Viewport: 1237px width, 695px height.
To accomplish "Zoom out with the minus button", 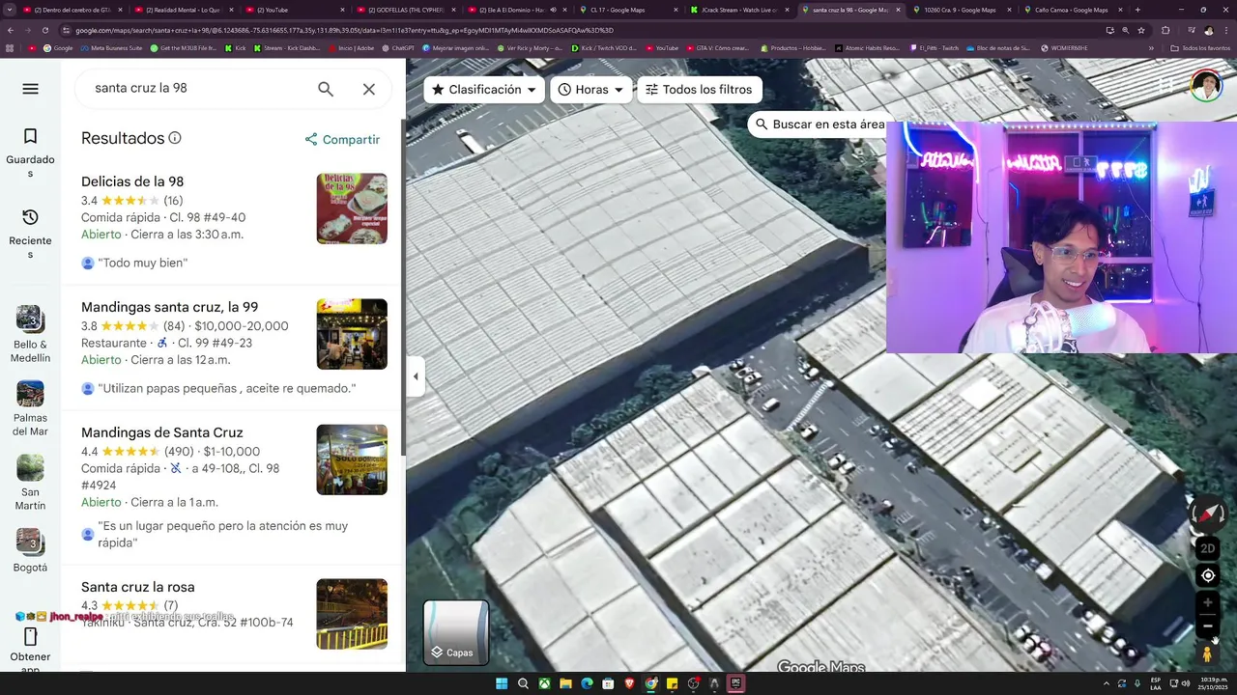I will point(1207,625).
